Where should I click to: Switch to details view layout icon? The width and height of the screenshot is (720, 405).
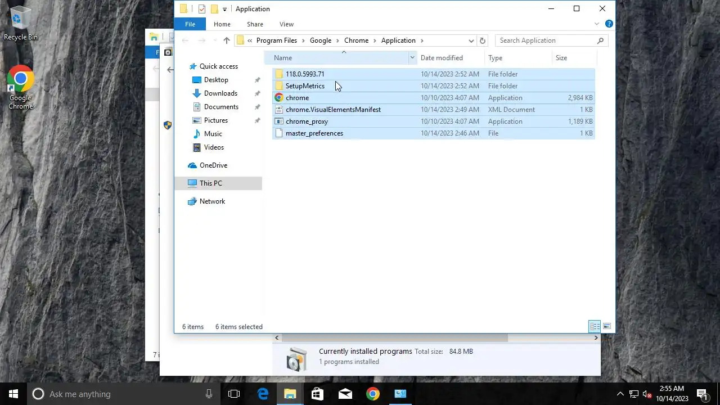595,327
